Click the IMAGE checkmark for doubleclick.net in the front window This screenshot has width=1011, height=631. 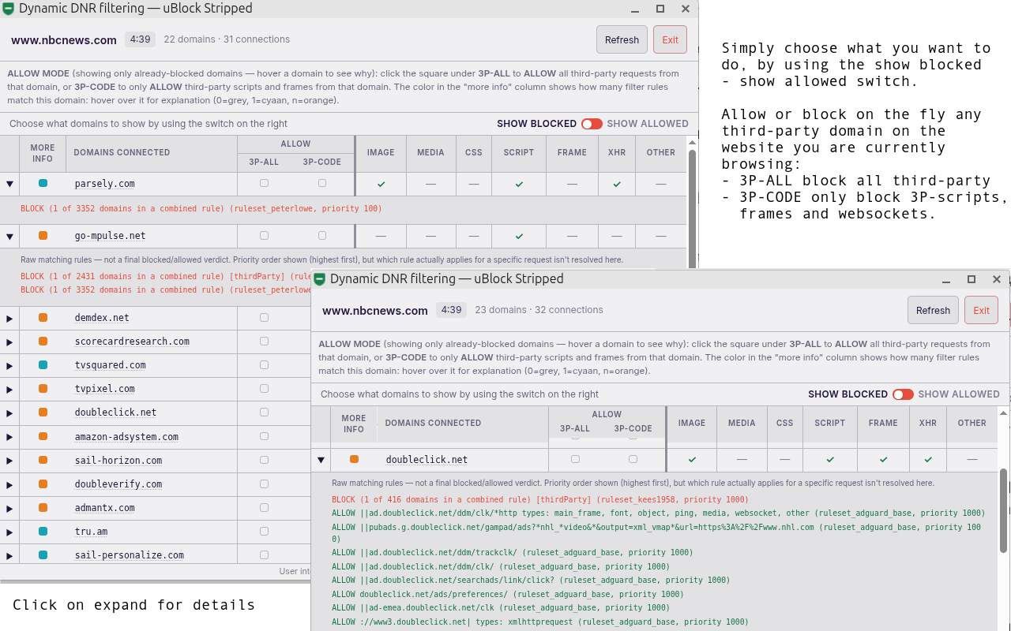[x=692, y=459]
